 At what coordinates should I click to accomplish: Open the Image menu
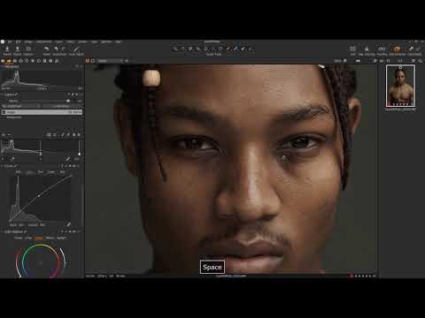[28, 42]
